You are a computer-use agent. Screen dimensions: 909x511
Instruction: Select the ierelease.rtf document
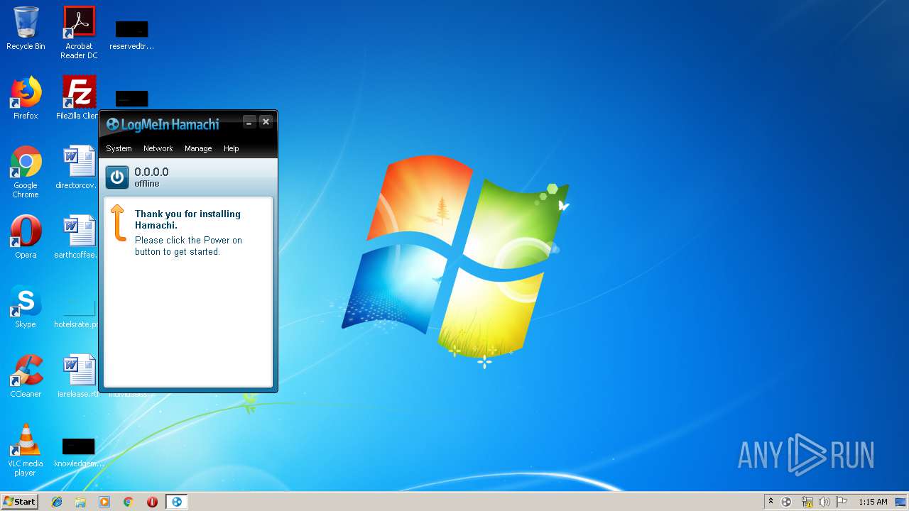78,376
